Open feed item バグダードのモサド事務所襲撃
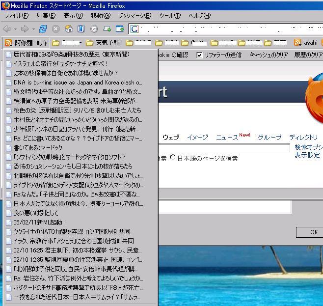The height and width of the screenshot is (306, 323). 81,288
